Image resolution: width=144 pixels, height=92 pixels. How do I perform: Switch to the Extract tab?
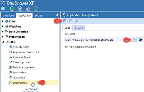coord(79,28)
